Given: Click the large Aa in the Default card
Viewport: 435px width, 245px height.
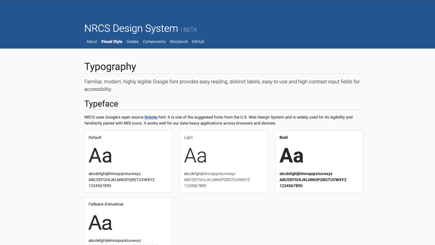Looking at the screenshot, I should (100, 155).
